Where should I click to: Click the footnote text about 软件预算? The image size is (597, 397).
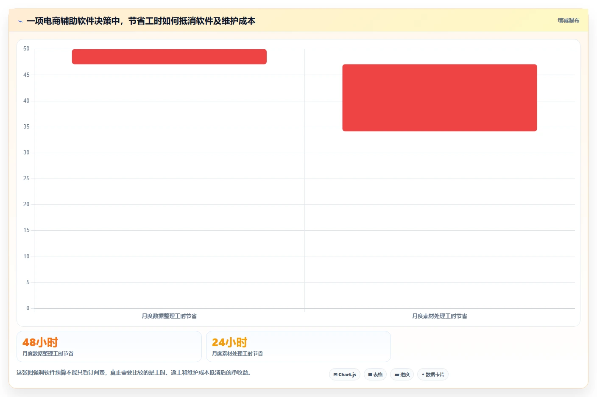[x=134, y=372]
